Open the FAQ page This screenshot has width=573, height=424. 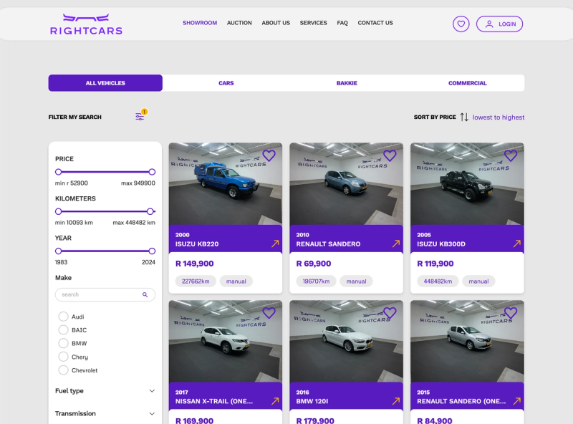coord(342,23)
